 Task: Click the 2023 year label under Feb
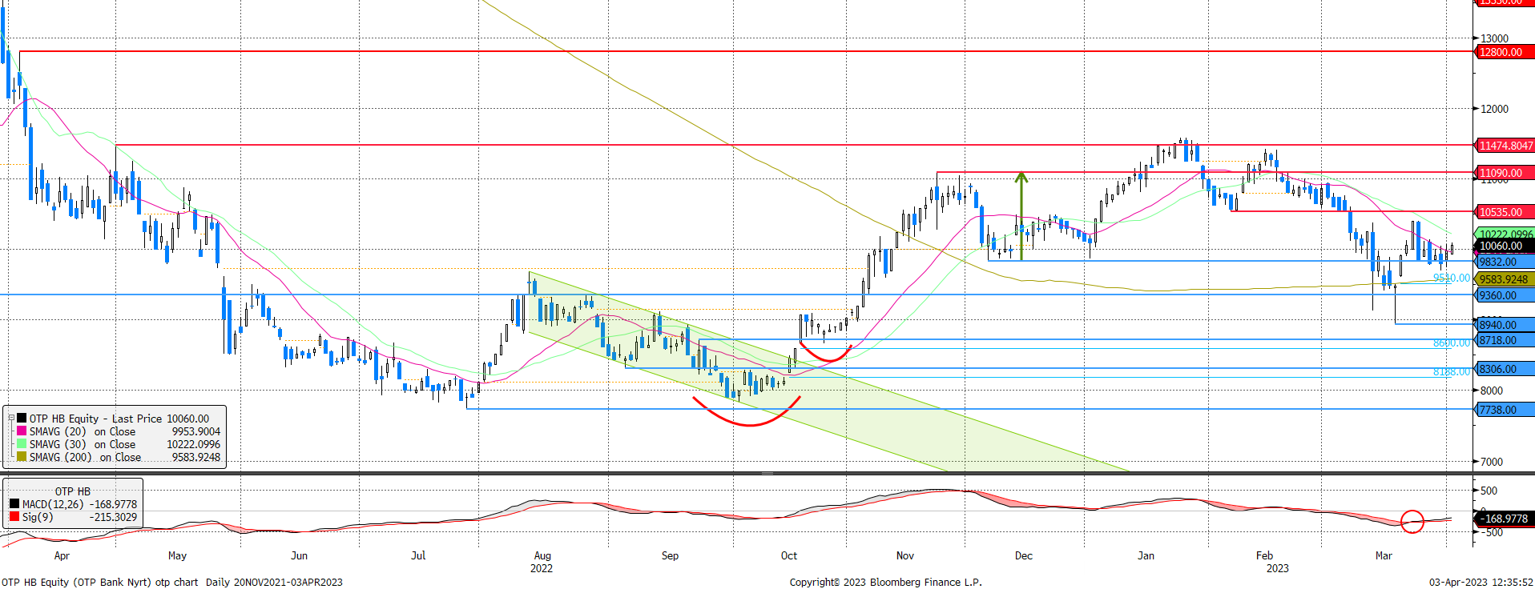click(x=1278, y=568)
